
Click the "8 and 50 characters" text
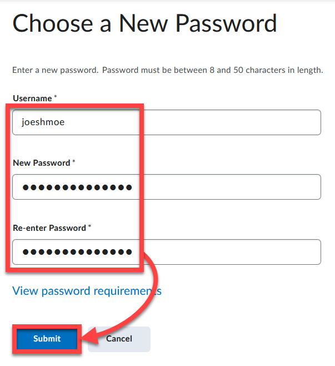(x=247, y=70)
